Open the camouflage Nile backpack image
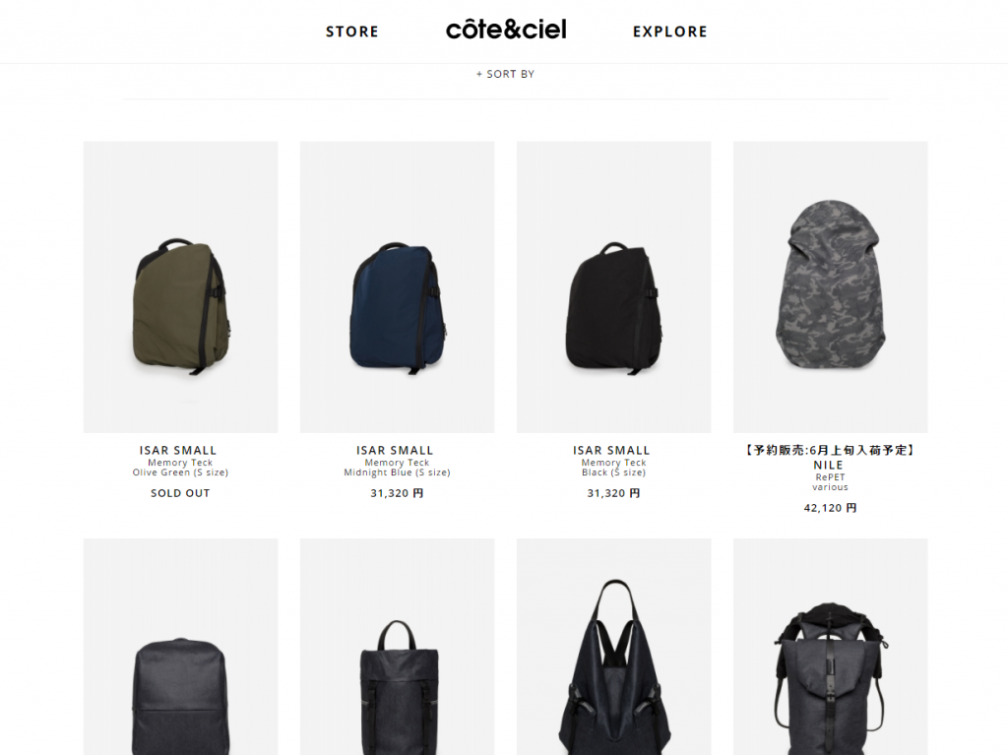Image resolution: width=1008 pixels, height=755 pixels. 831,286
